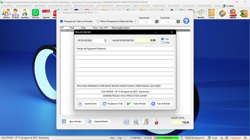Open the Cartas toolbar icon

[211, 13]
